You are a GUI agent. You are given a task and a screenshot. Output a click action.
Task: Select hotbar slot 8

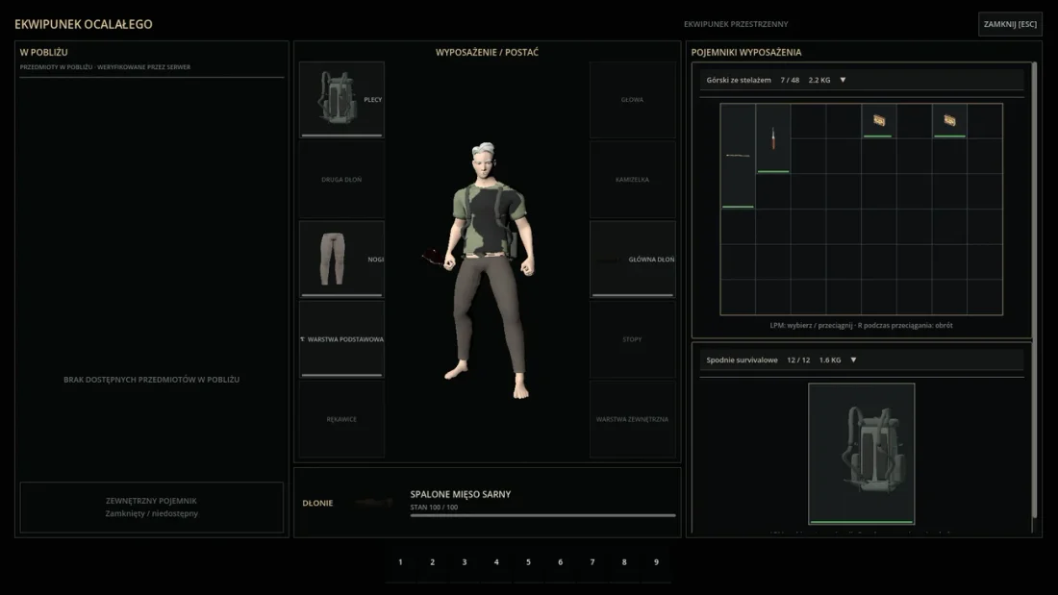coord(624,562)
